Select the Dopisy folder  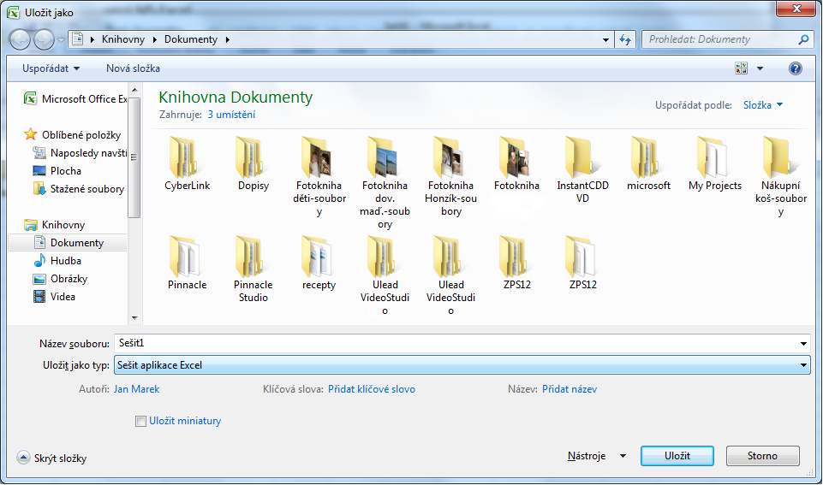coord(253,163)
